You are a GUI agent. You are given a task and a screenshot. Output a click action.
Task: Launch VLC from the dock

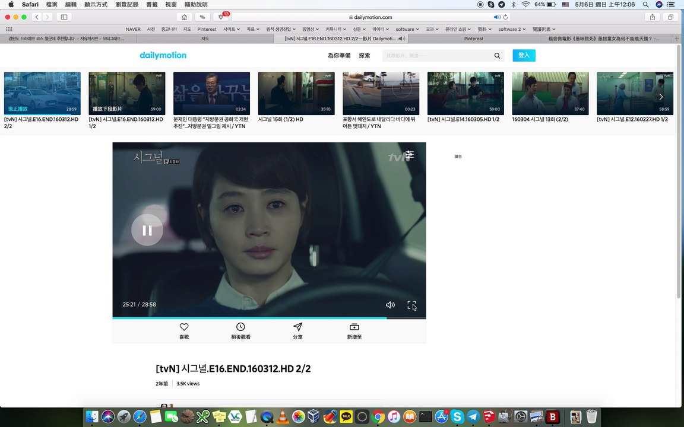[283, 417]
